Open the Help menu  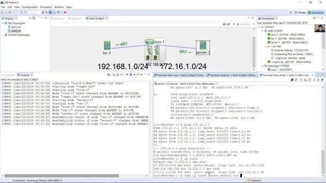(x=69, y=7)
